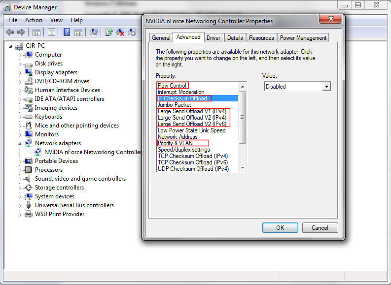Click the WSD Print Provider printer icon
391x285 pixels.
coord(29,214)
